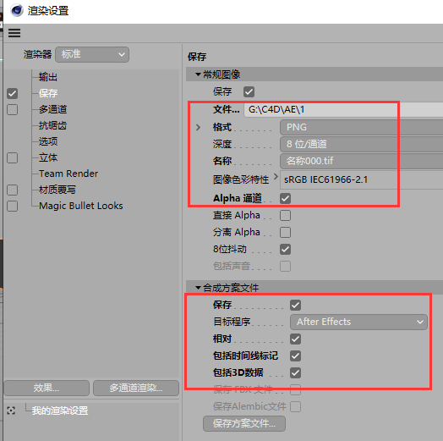Click the 保存方案文件... button

pyautogui.click(x=244, y=423)
